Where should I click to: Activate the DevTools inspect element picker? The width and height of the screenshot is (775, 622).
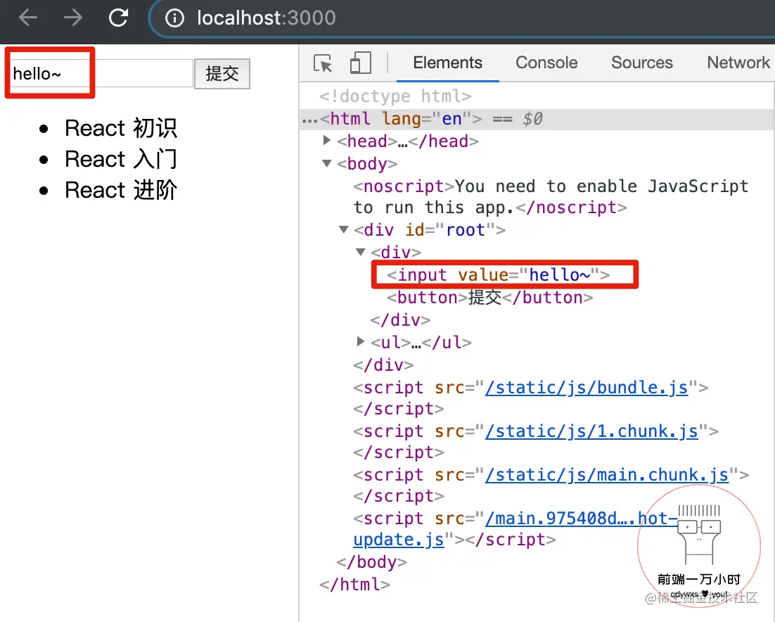pos(324,63)
